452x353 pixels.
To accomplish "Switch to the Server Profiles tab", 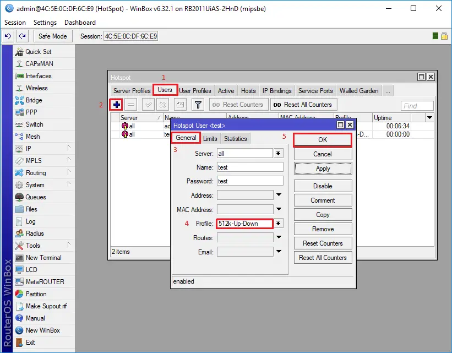I will coord(132,91).
